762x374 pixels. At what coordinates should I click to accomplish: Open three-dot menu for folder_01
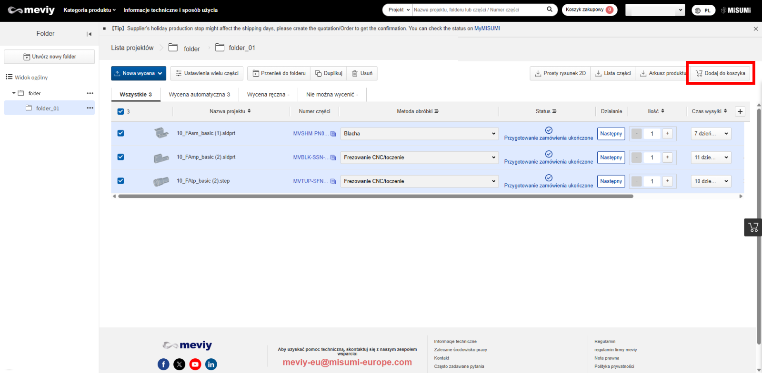90,108
